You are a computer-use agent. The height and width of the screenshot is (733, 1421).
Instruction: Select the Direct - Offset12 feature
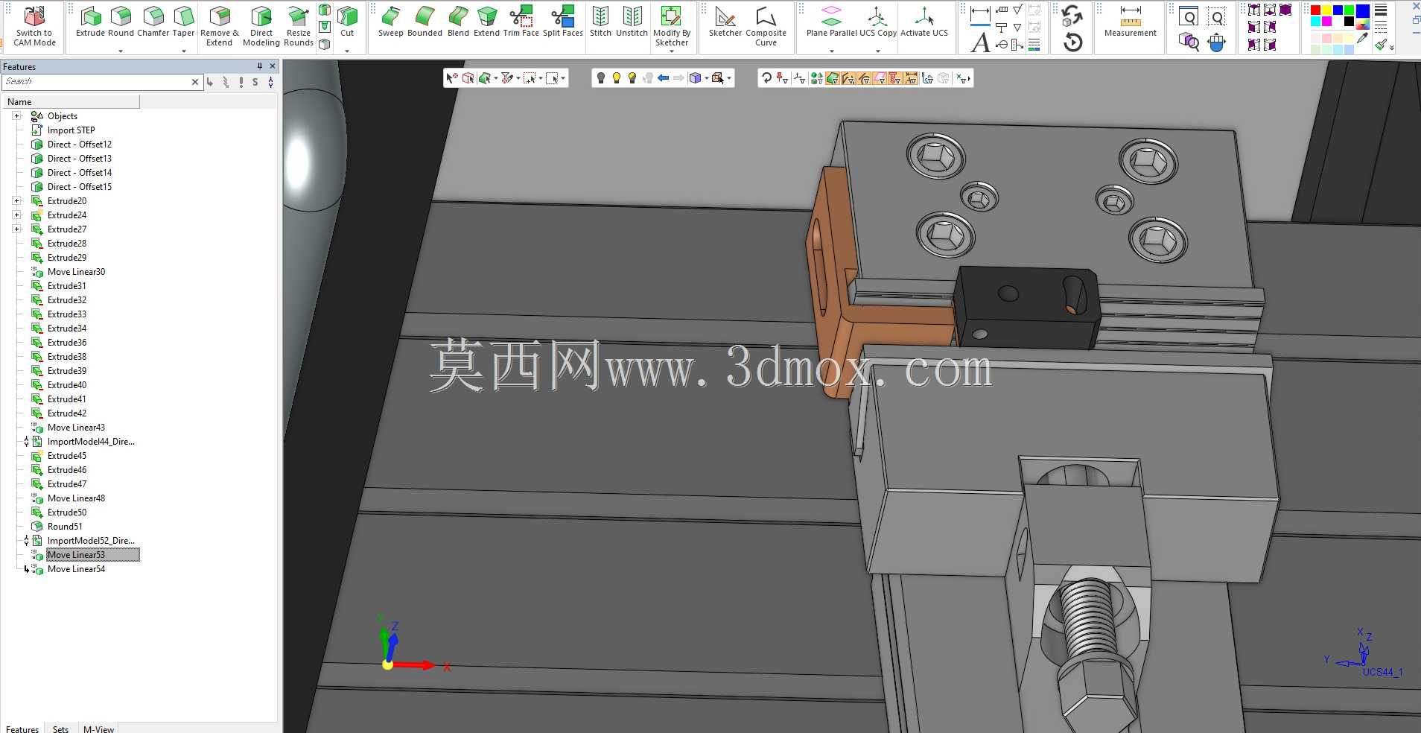pos(80,145)
